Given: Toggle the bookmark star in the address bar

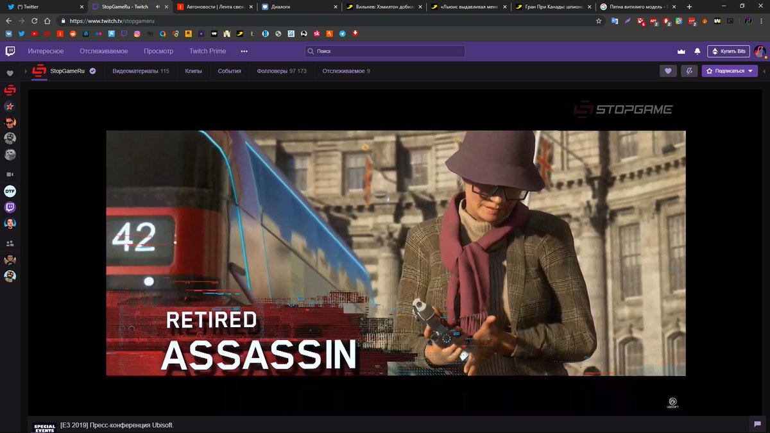Looking at the screenshot, I should (x=598, y=20).
